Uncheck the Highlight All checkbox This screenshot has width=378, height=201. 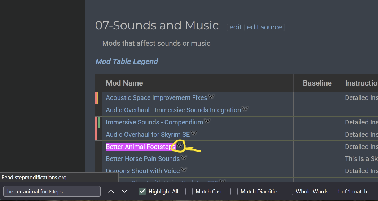coord(142,192)
